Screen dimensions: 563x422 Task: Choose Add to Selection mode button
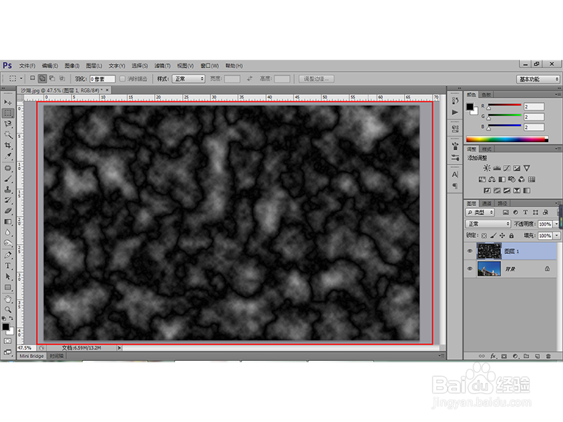click(x=42, y=78)
